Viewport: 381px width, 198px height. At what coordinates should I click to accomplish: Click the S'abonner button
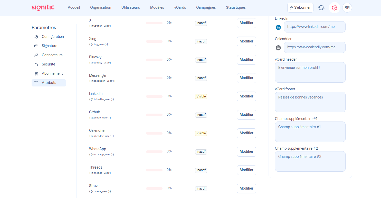[300, 8]
